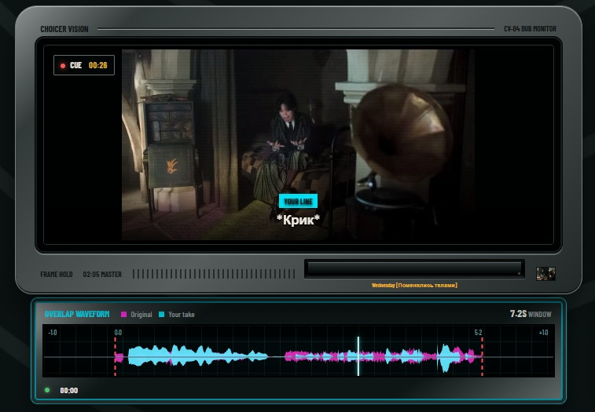Click the green status dot beside 00:00
595x412 pixels.
tap(47, 390)
